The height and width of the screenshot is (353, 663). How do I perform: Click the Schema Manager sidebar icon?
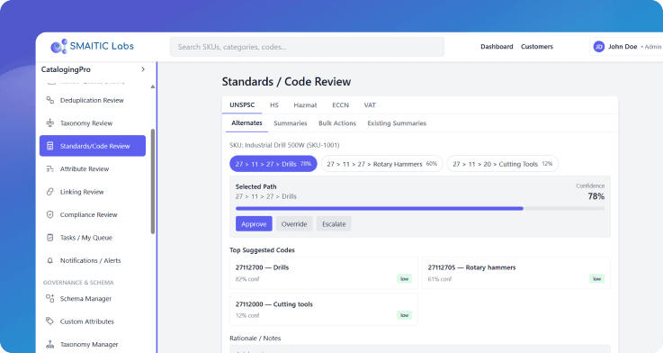pos(49,298)
